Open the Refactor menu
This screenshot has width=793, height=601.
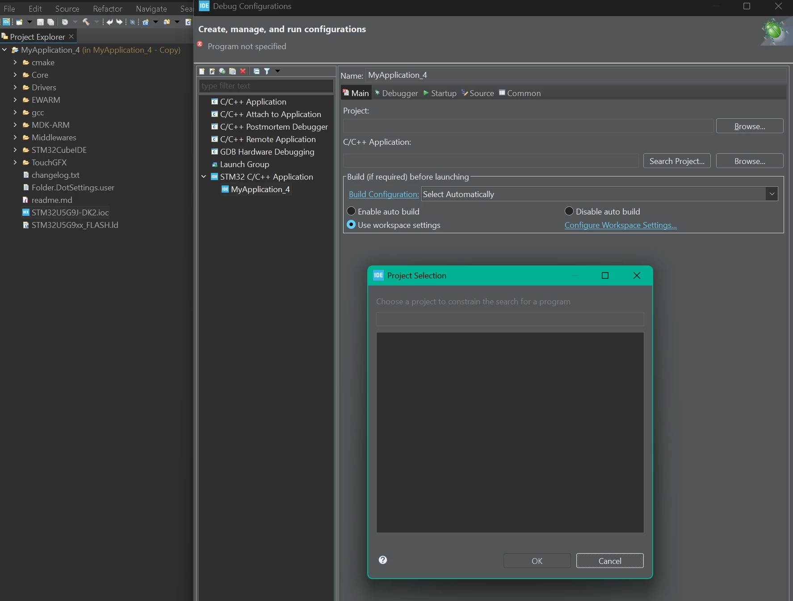pos(108,8)
